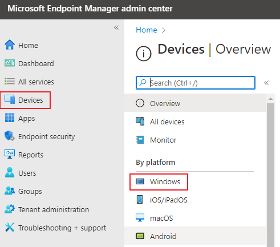Open All services in sidebar
Viewport: 280px width, 247px height.
pos(36,82)
